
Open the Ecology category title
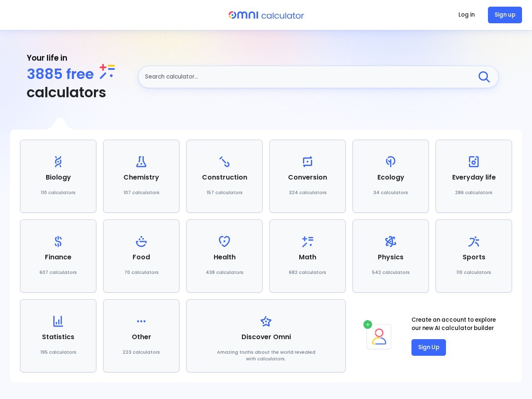[391, 177]
